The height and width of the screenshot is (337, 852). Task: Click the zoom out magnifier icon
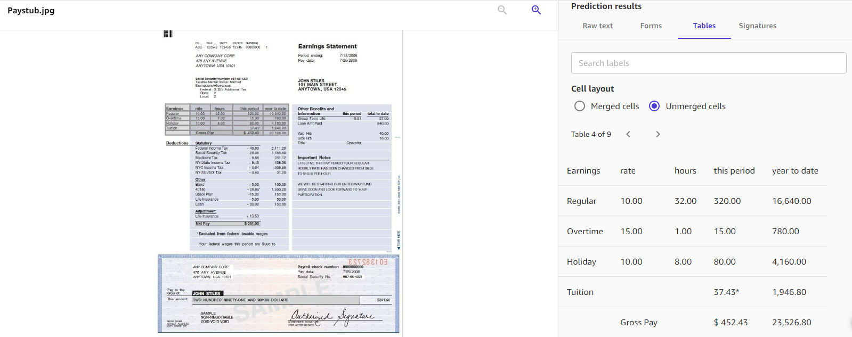[502, 10]
